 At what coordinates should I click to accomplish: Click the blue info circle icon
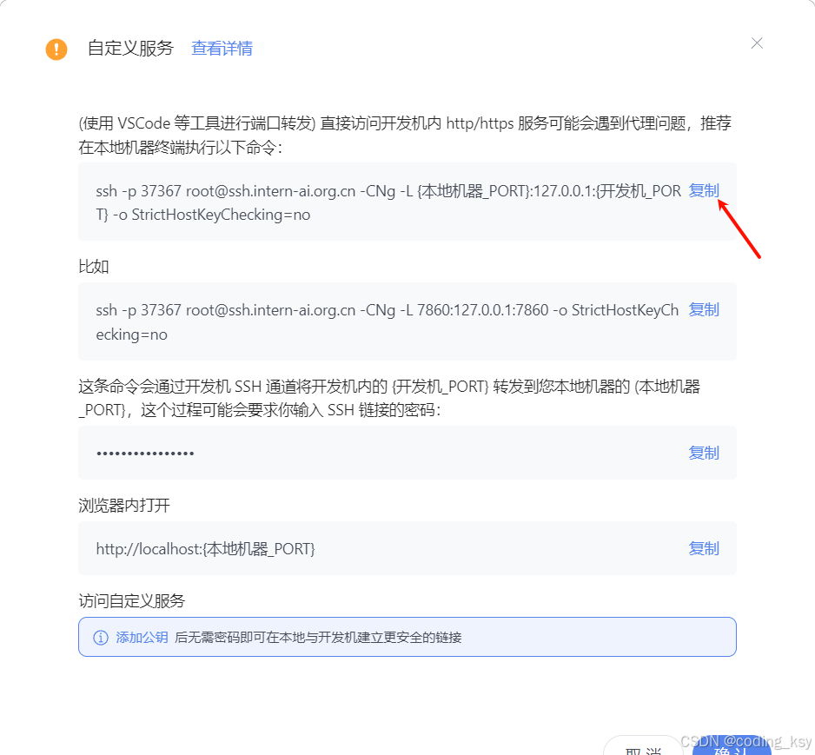pos(100,638)
